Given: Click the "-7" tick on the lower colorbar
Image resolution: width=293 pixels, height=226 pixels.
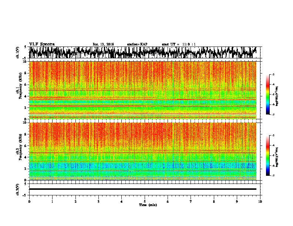Looking at the screenshot, I should pos(273,175).
